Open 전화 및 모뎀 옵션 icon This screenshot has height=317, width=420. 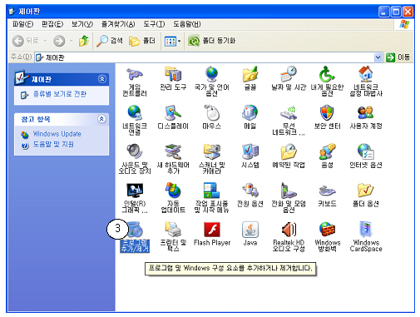289,191
